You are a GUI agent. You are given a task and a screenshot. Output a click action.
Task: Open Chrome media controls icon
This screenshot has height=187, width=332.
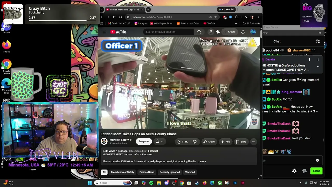(x=246, y=17)
